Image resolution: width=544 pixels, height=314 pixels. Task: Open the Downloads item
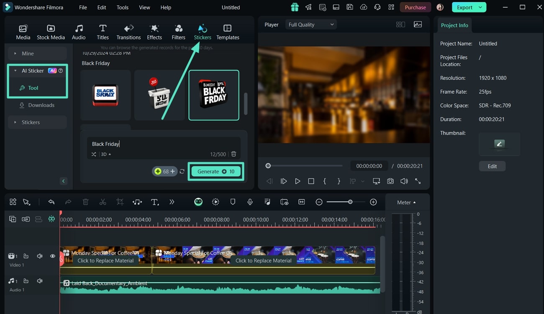37,105
